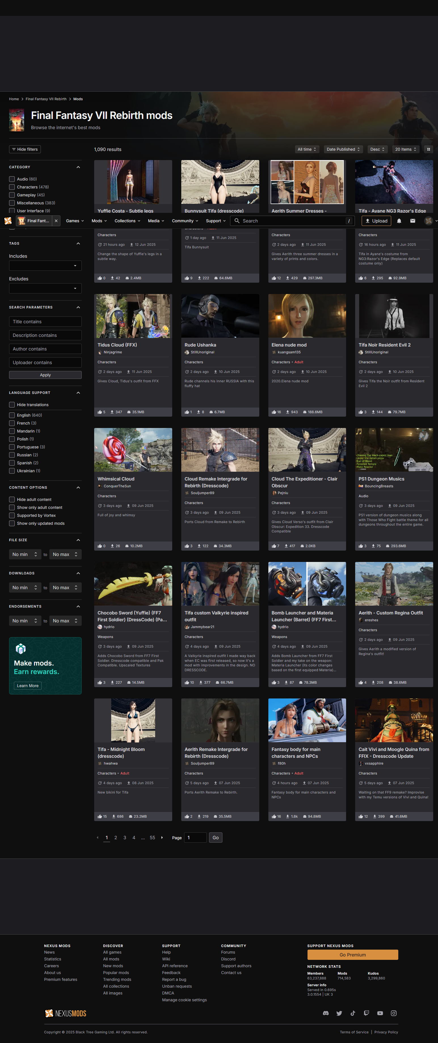Image resolution: width=438 pixels, height=1043 pixels.
Task: Open Downloads No max stepper
Action: 65,587
